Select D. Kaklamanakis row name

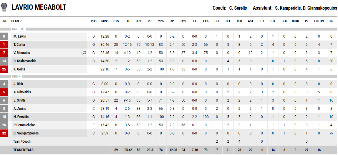pos(25,61)
